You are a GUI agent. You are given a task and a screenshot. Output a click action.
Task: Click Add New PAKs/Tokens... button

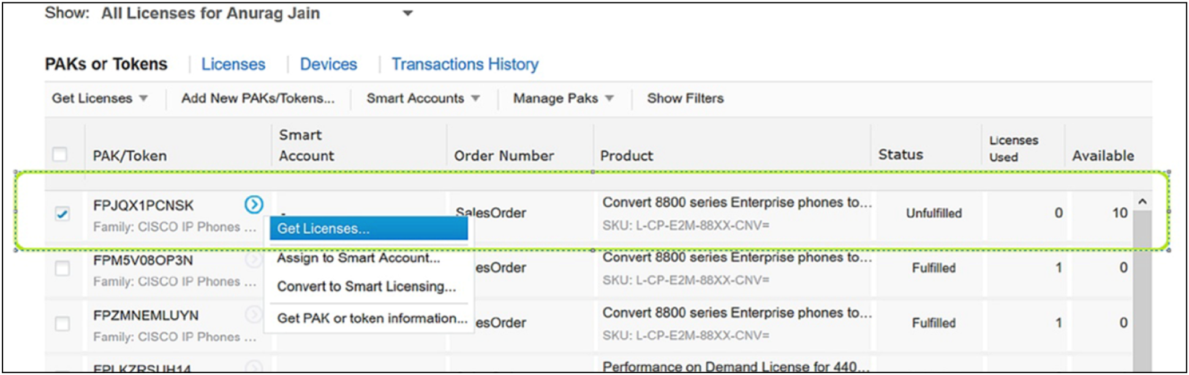[x=258, y=98]
